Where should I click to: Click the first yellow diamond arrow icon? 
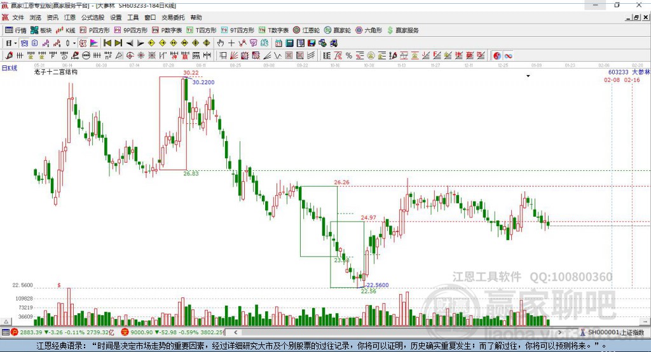(x=151, y=43)
